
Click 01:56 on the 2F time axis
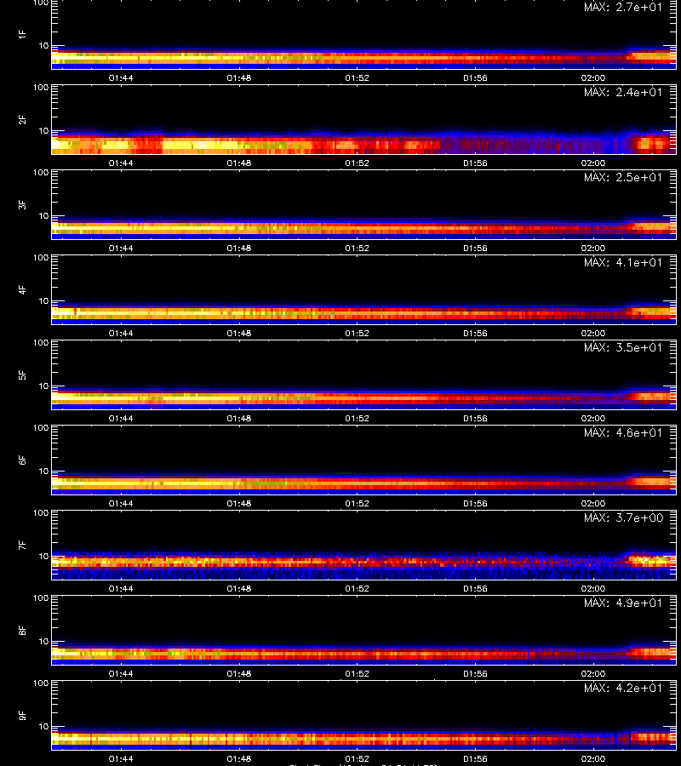pyautogui.click(x=475, y=163)
